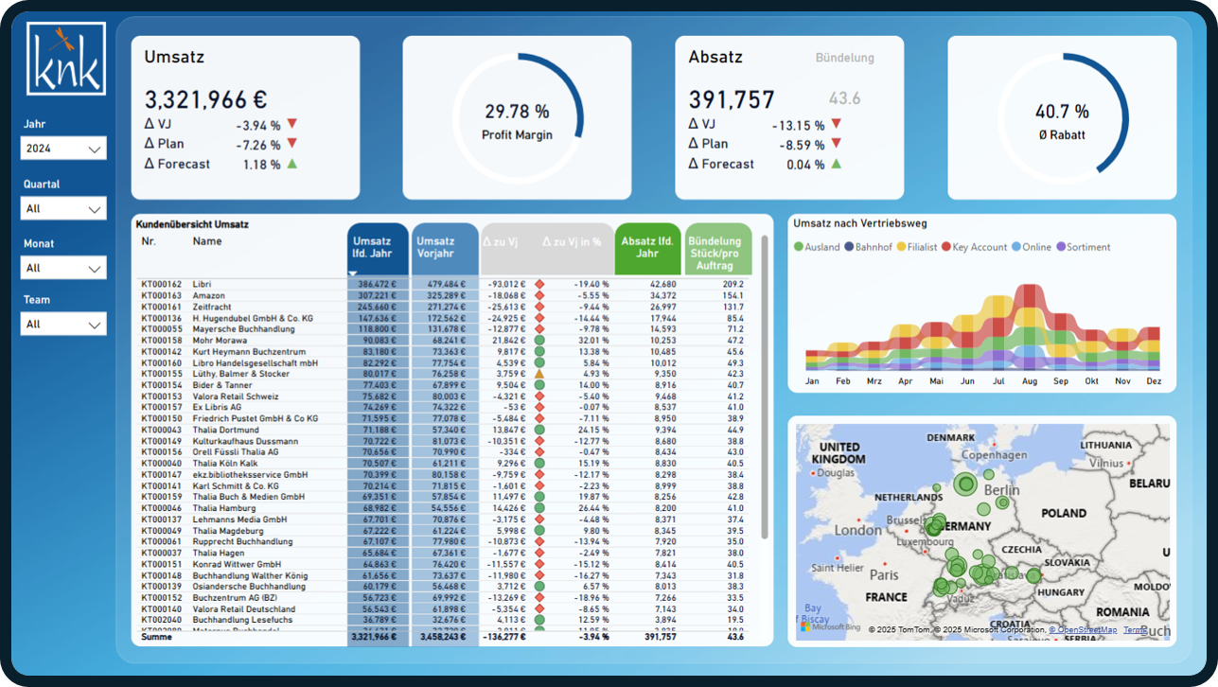Click the red diamond indicator in the Zeitfracht row
The image size is (1218, 687).
(539, 307)
